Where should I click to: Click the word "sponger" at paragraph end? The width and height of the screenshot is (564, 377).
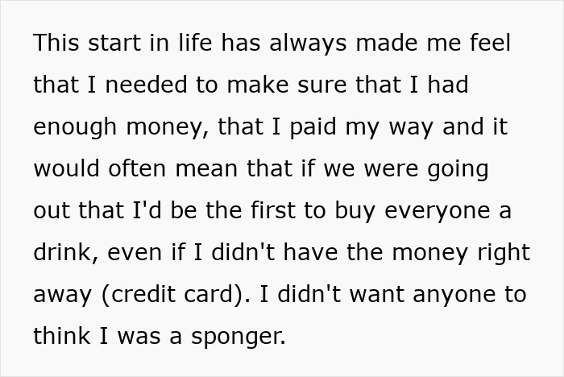[235, 338]
